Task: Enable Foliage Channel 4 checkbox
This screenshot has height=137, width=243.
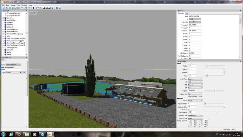Action: click(191, 123)
